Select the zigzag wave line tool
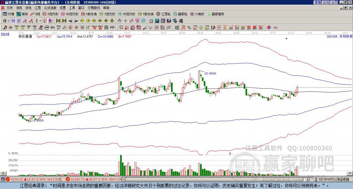Viewport: 353px width, 189px height. coord(150,28)
